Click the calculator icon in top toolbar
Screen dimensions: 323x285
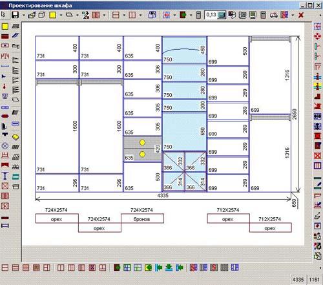click(x=263, y=15)
